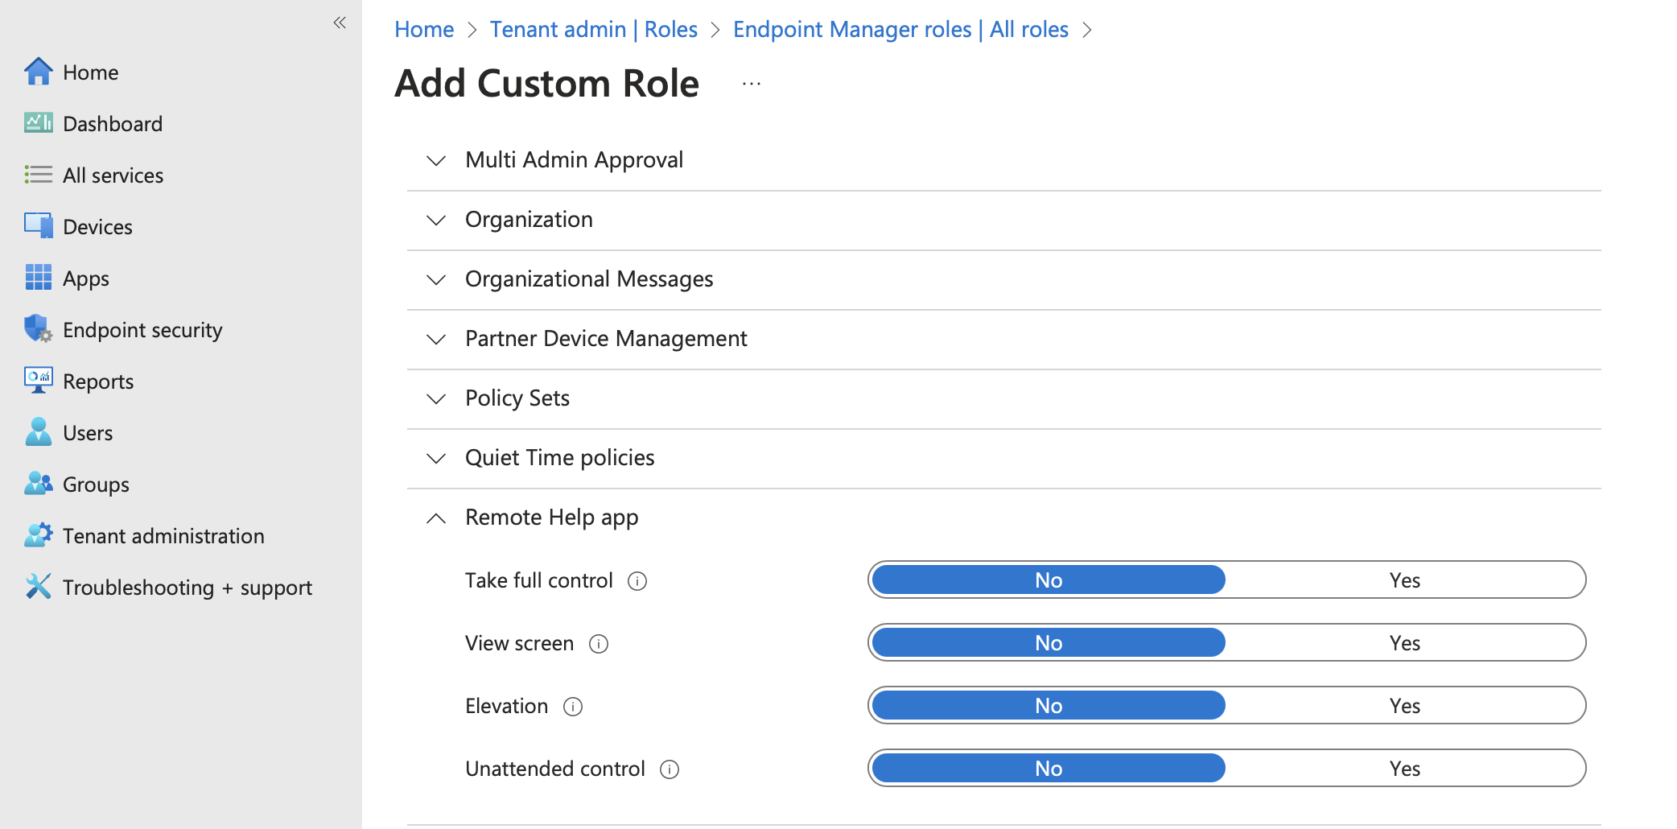
Task: Click the Devices icon in navigation
Action: point(38,226)
